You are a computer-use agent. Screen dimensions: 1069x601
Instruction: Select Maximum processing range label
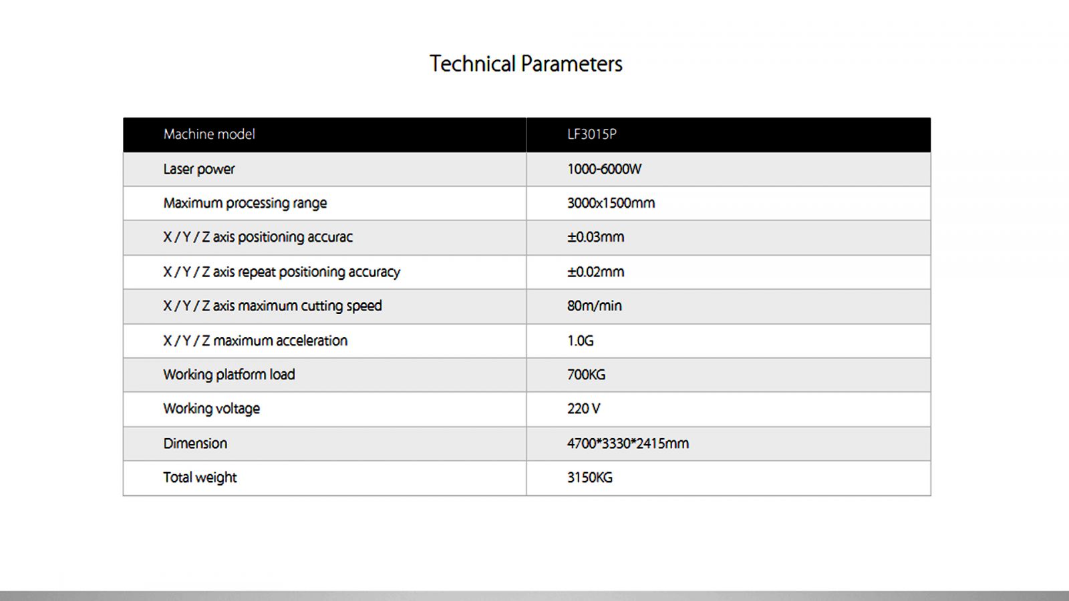245,203
